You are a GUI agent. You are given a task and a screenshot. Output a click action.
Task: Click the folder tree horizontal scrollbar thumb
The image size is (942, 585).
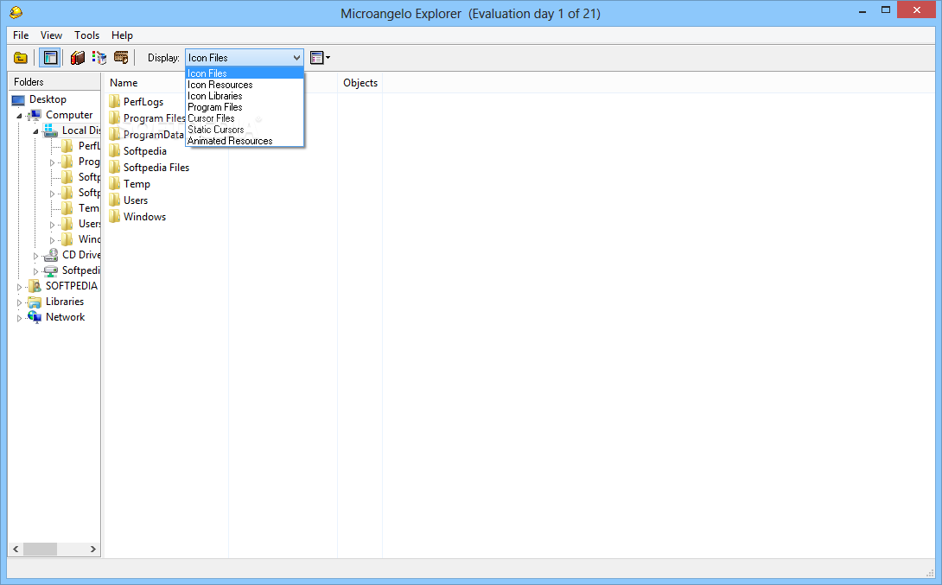[41, 549]
